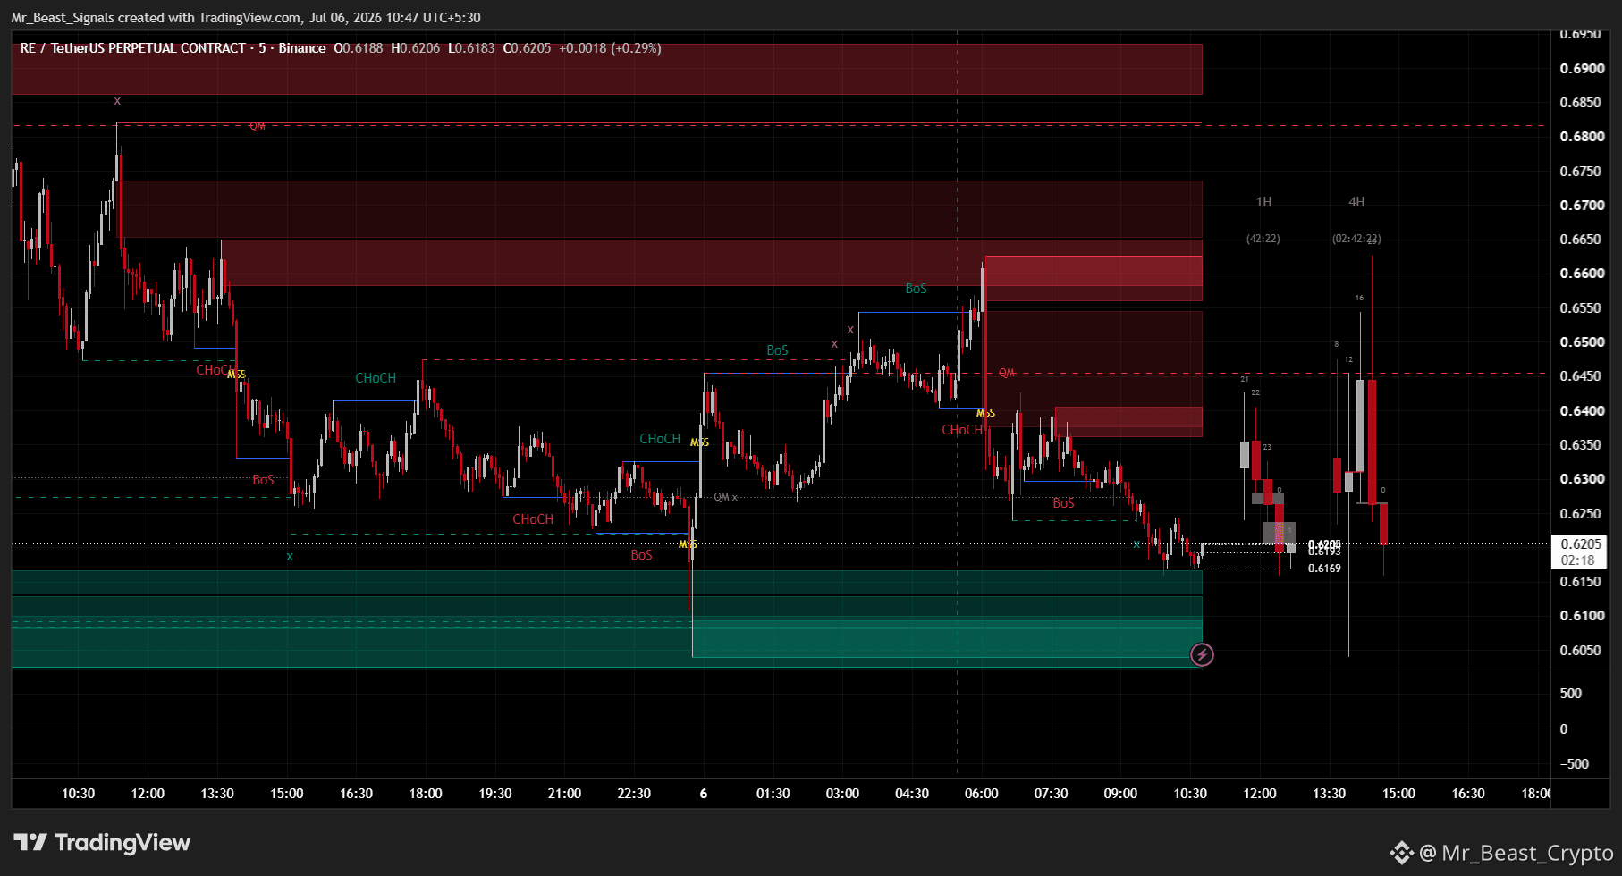This screenshot has width=1622, height=876.
Task: Click 06:00 on the time axis
Action: (x=982, y=794)
